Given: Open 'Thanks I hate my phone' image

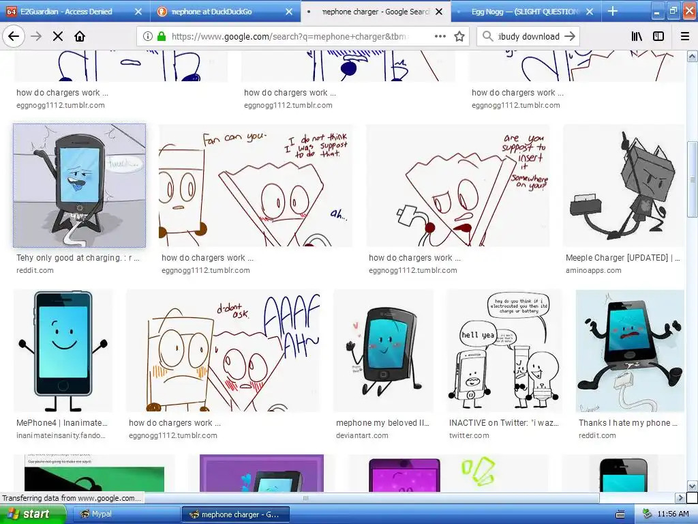Looking at the screenshot, I should (x=630, y=351).
